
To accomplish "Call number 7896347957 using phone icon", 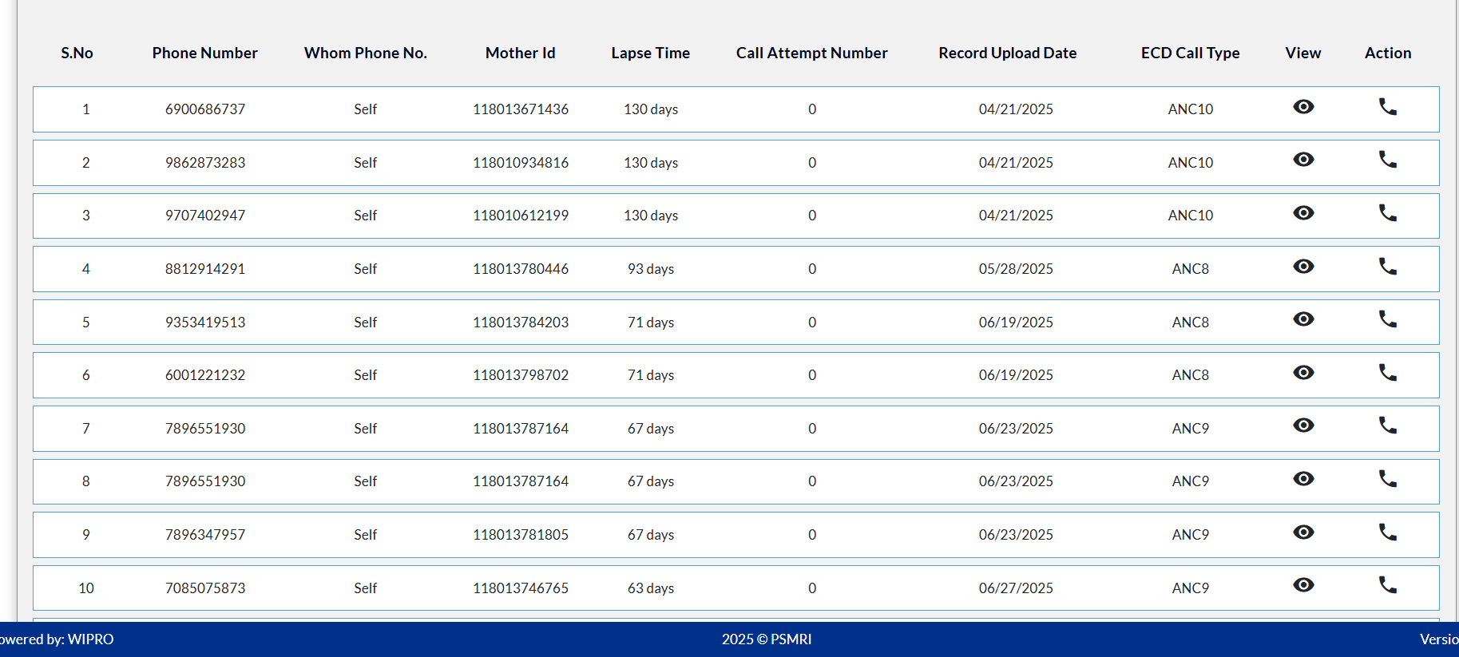I will pyautogui.click(x=1387, y=532).
